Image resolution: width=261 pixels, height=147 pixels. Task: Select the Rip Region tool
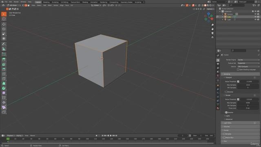click(4, 112)
